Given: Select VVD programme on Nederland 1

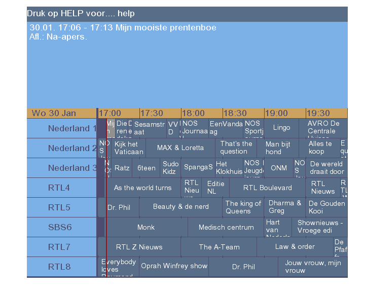Looking at the screenshot, I should tap(173, 128).
